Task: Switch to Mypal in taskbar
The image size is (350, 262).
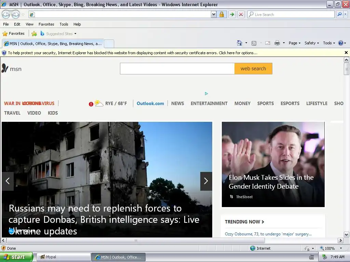Action: point(64,257)
